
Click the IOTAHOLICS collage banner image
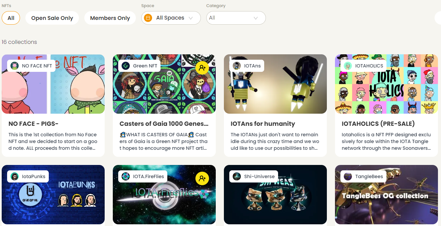tap(386, 84)
